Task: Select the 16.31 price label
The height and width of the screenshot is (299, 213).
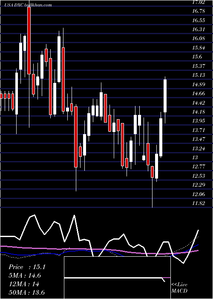Action: tap(199, 29)
